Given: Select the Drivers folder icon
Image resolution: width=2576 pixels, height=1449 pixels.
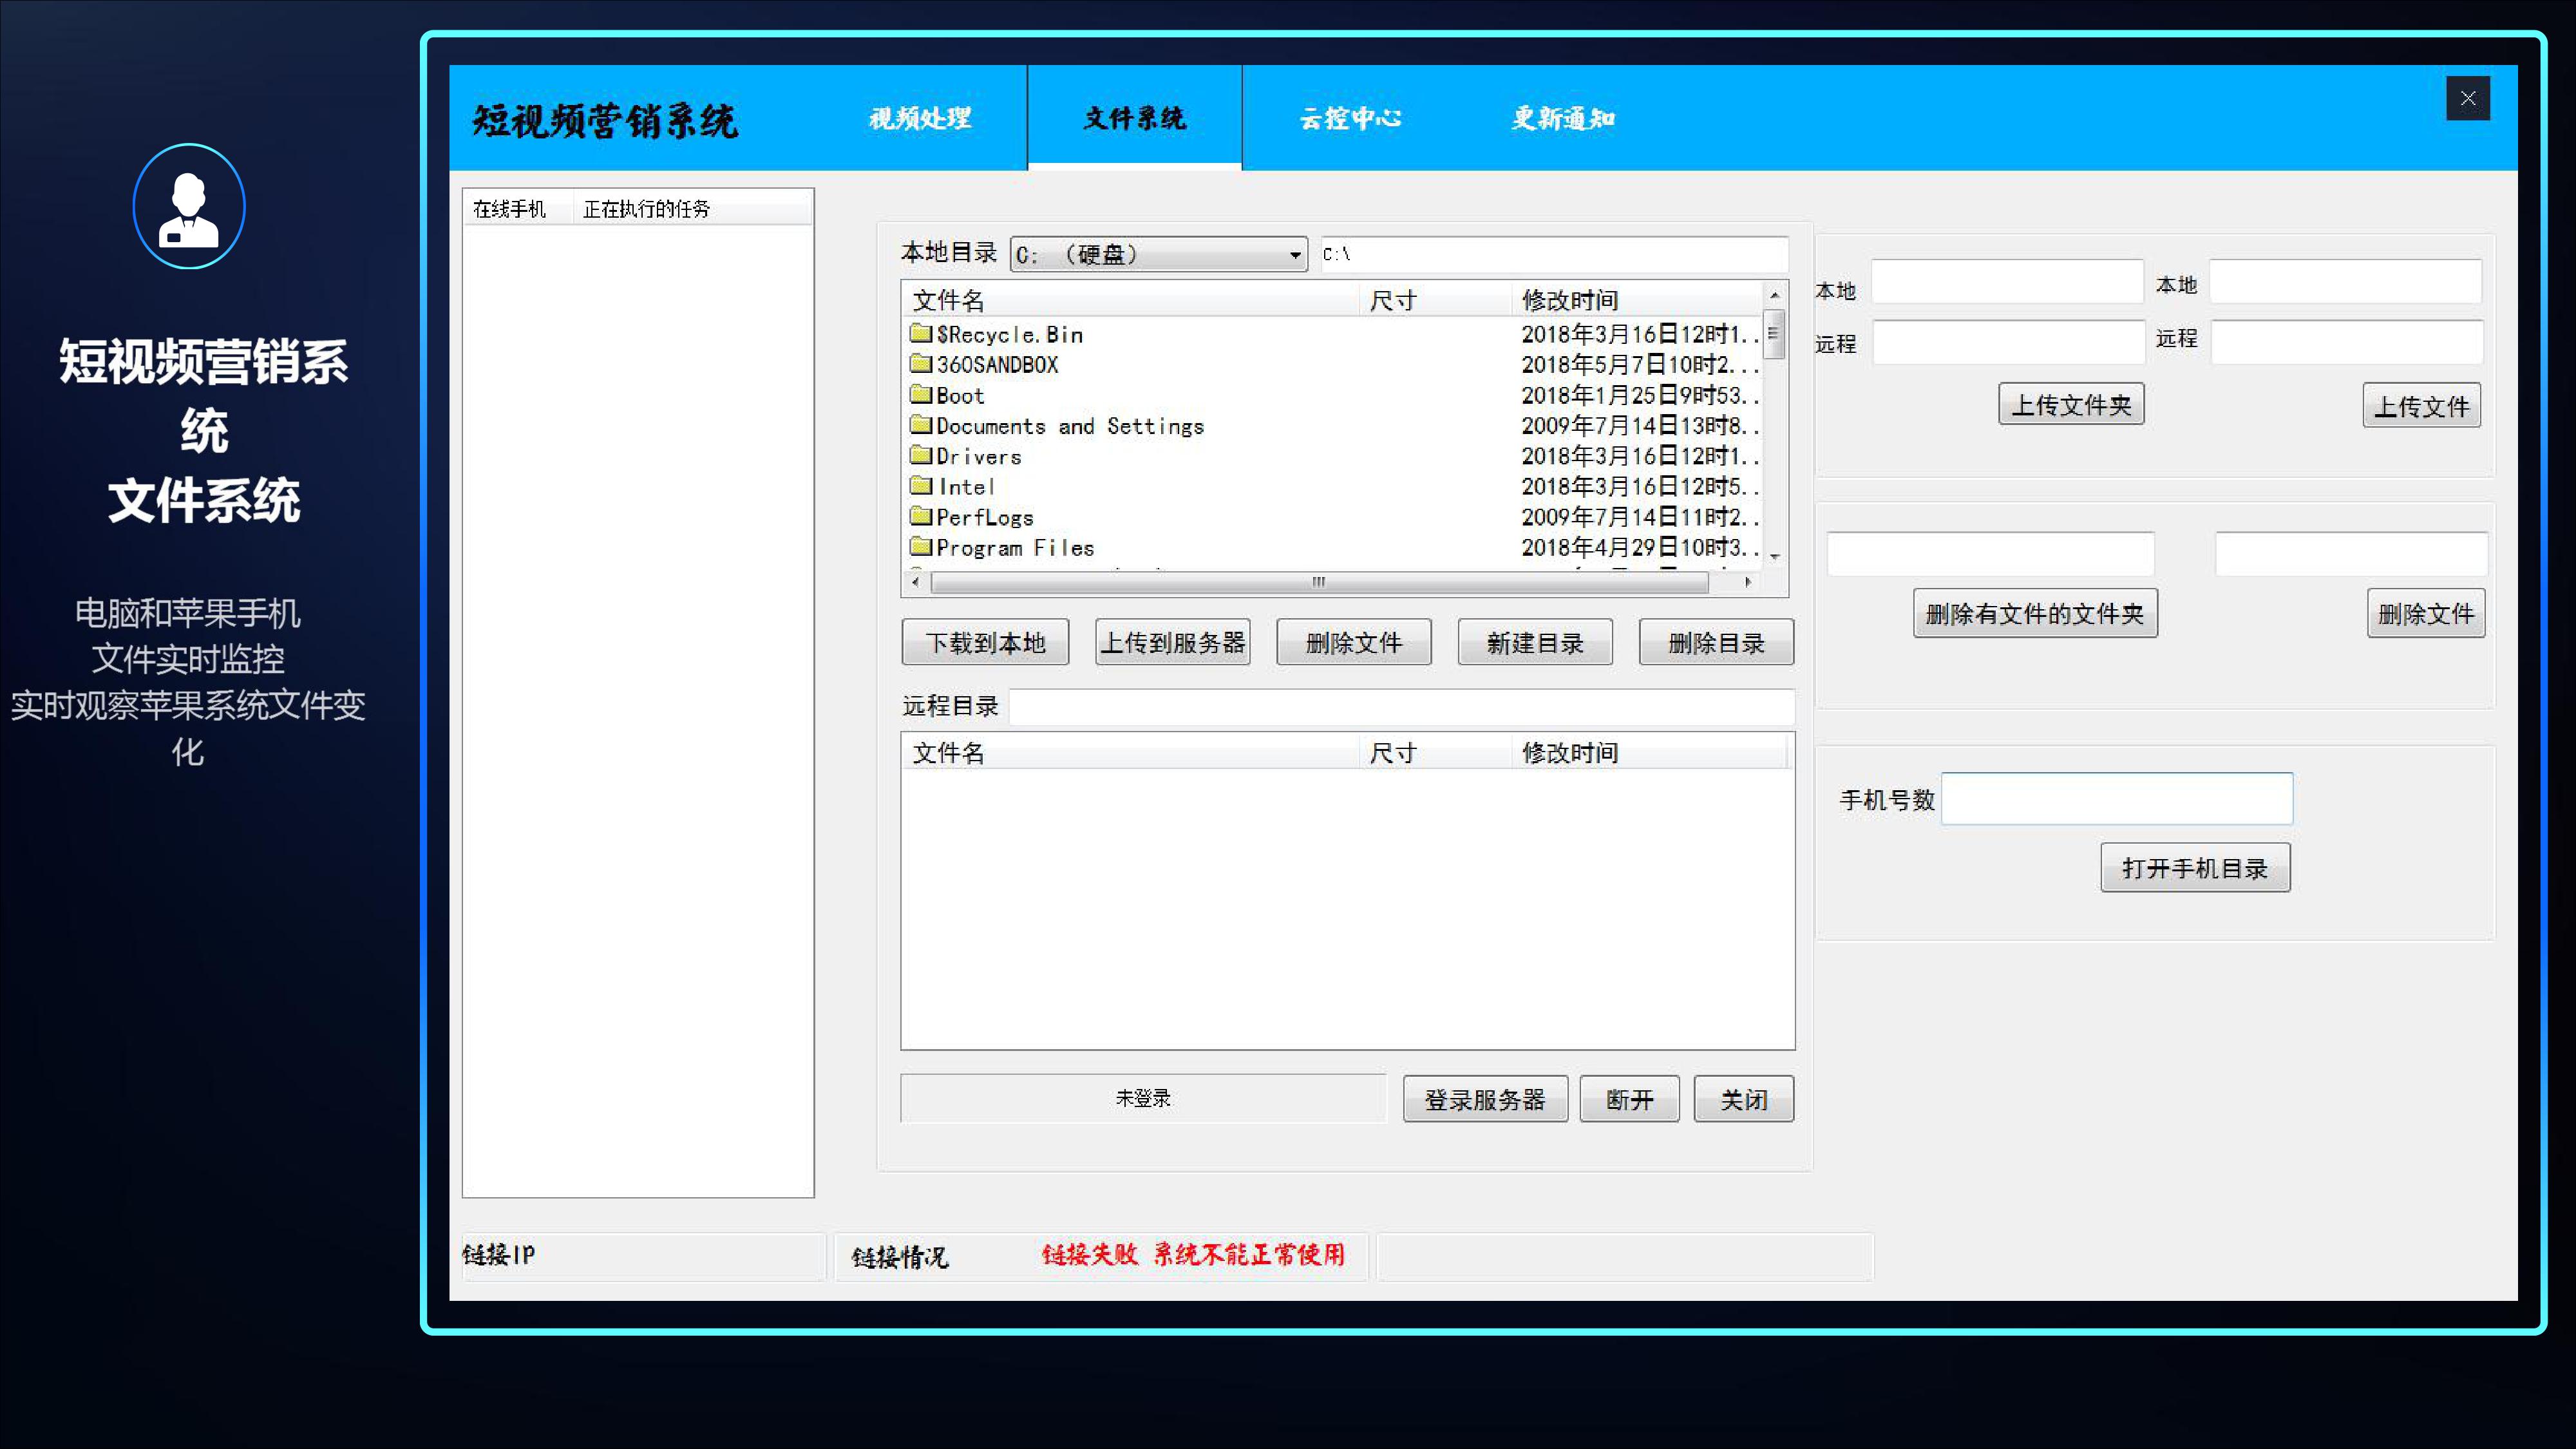Looking at the screenshot, I should (921, 455).
